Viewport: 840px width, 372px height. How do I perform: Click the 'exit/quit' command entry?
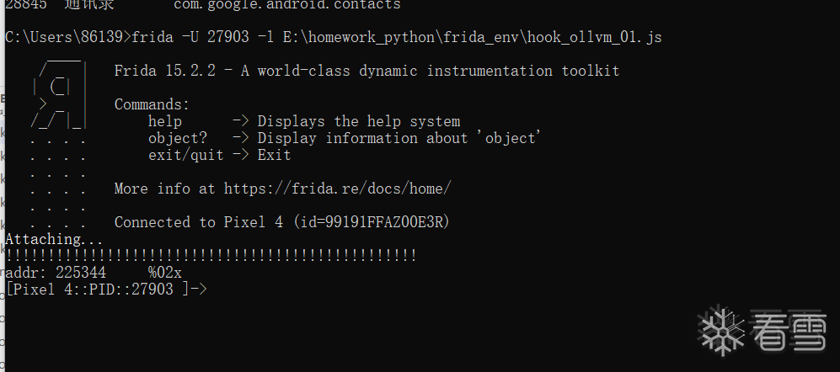point(185,155)
